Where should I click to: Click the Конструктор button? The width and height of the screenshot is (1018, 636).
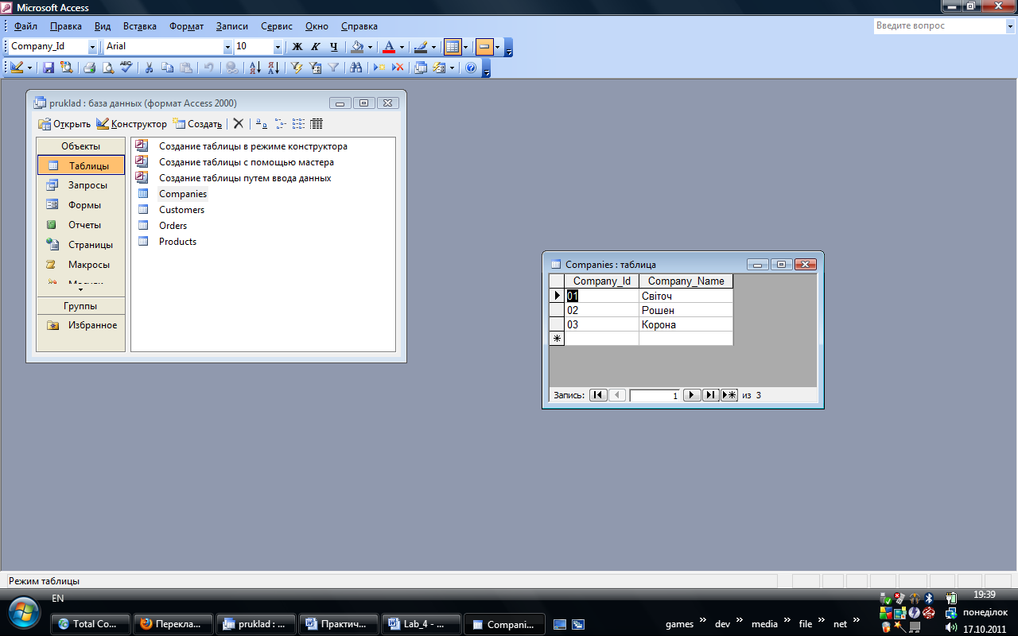click(x=131, y=124)
